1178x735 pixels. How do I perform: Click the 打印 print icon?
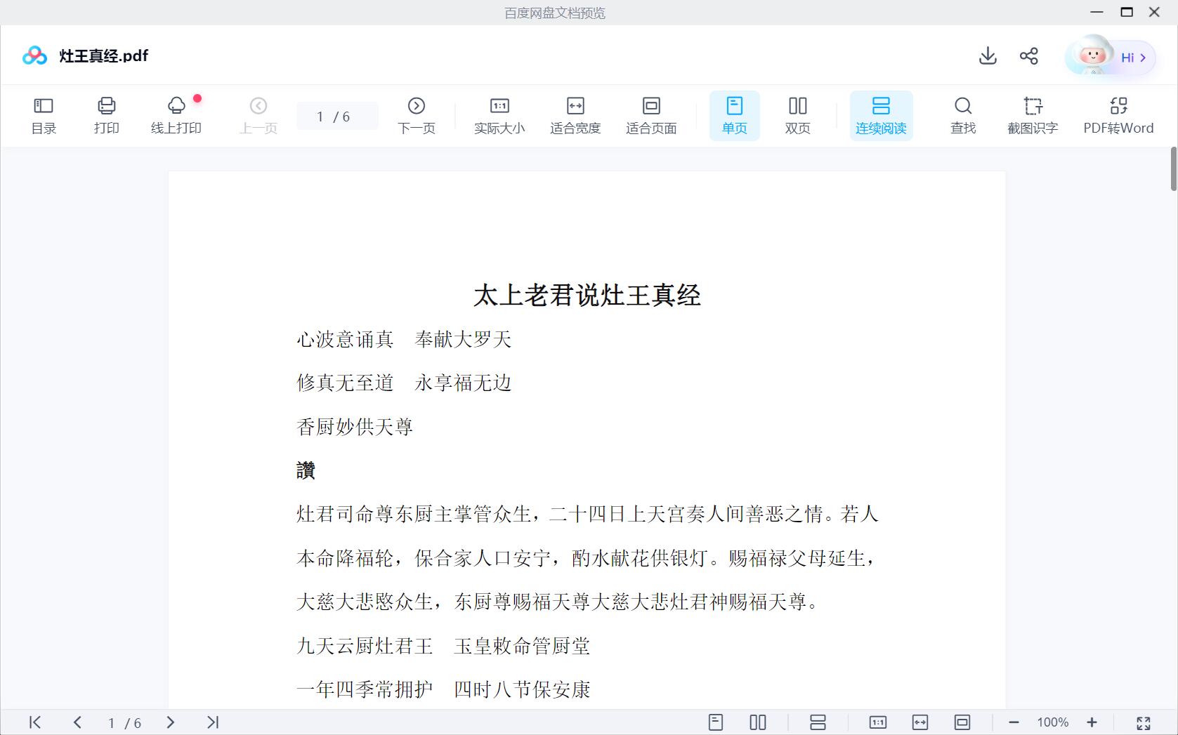(106, 116)
